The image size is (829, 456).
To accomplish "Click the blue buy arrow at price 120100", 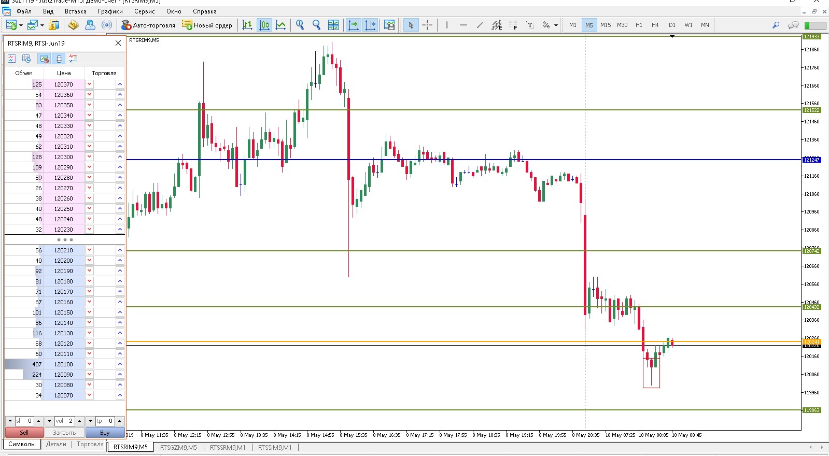I will tap(120, 364).
